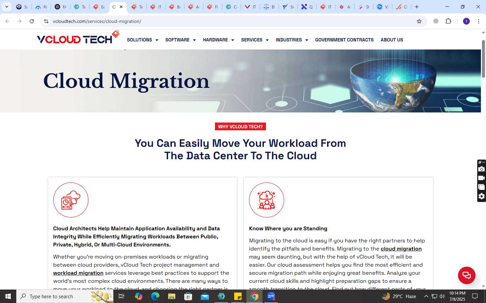Bookmark this page with the star icon
This screenshot has height=303, width=486.
(x=419, y=21)
